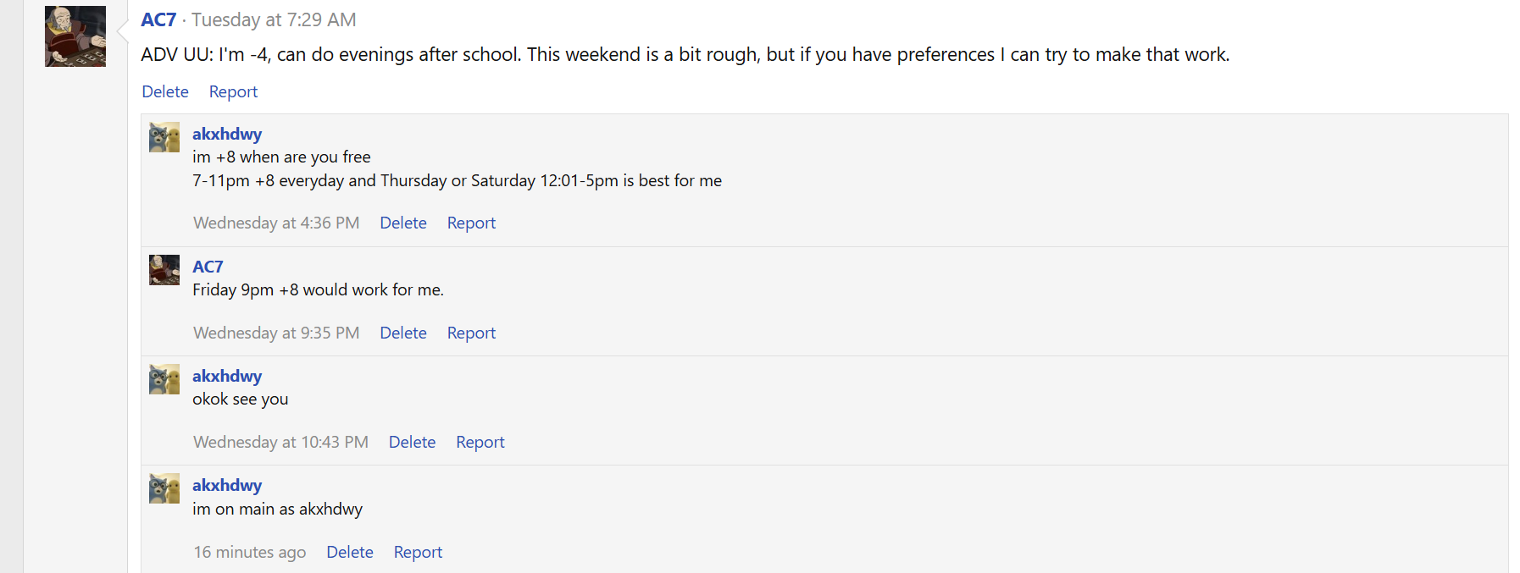Report the comment from 16 minutes ago
Image resolution: width=1520 pixels, height=573 pixels.
tap(418, 552)
